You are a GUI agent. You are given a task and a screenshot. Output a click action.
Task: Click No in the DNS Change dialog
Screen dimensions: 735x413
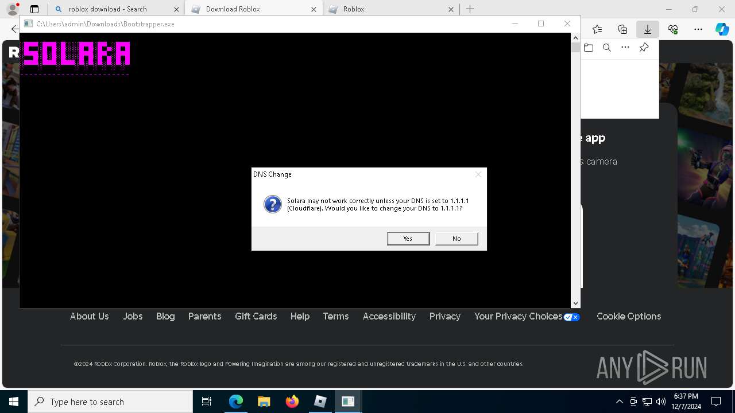click(457, 239)
